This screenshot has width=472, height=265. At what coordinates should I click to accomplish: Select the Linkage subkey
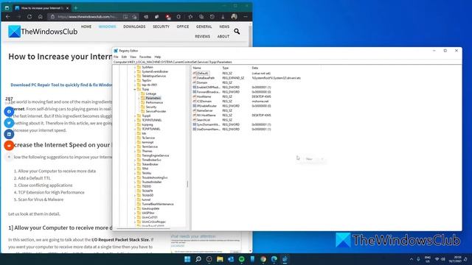pyautogui.click(x=150, y=93)
